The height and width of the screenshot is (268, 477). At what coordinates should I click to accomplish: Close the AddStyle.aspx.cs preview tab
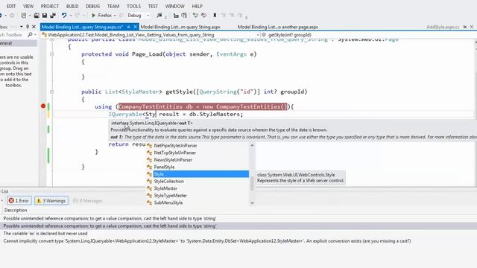pyautogui.click(x=472, y=27)
